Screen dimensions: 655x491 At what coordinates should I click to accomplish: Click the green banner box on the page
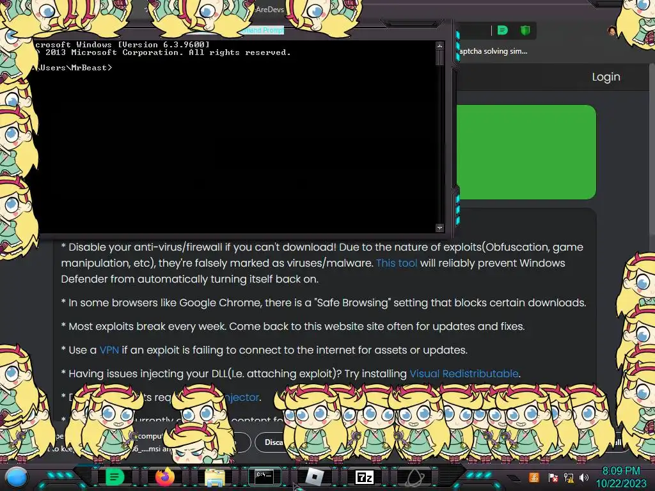526,152
